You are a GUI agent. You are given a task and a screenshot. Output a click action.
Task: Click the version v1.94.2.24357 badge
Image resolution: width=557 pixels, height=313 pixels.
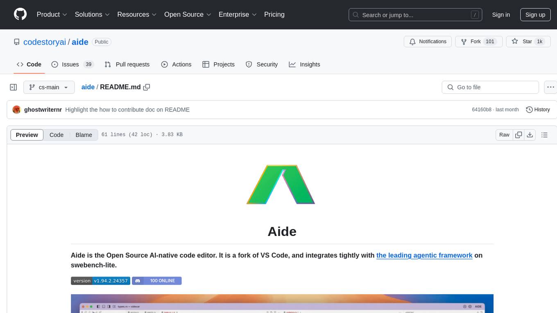click(x=101, y=281)
